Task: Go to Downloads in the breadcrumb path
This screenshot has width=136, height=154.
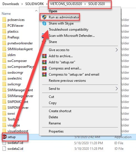Action: click(11, 4)
